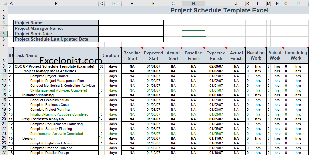Click the selected empty cell H5
This screenshot has width=309, height=155.
tap(193, 34)
